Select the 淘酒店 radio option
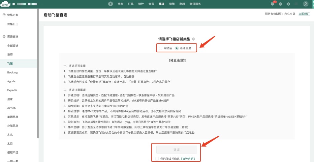The width and height of the screenshot is (314, 162). pos(161,48)
